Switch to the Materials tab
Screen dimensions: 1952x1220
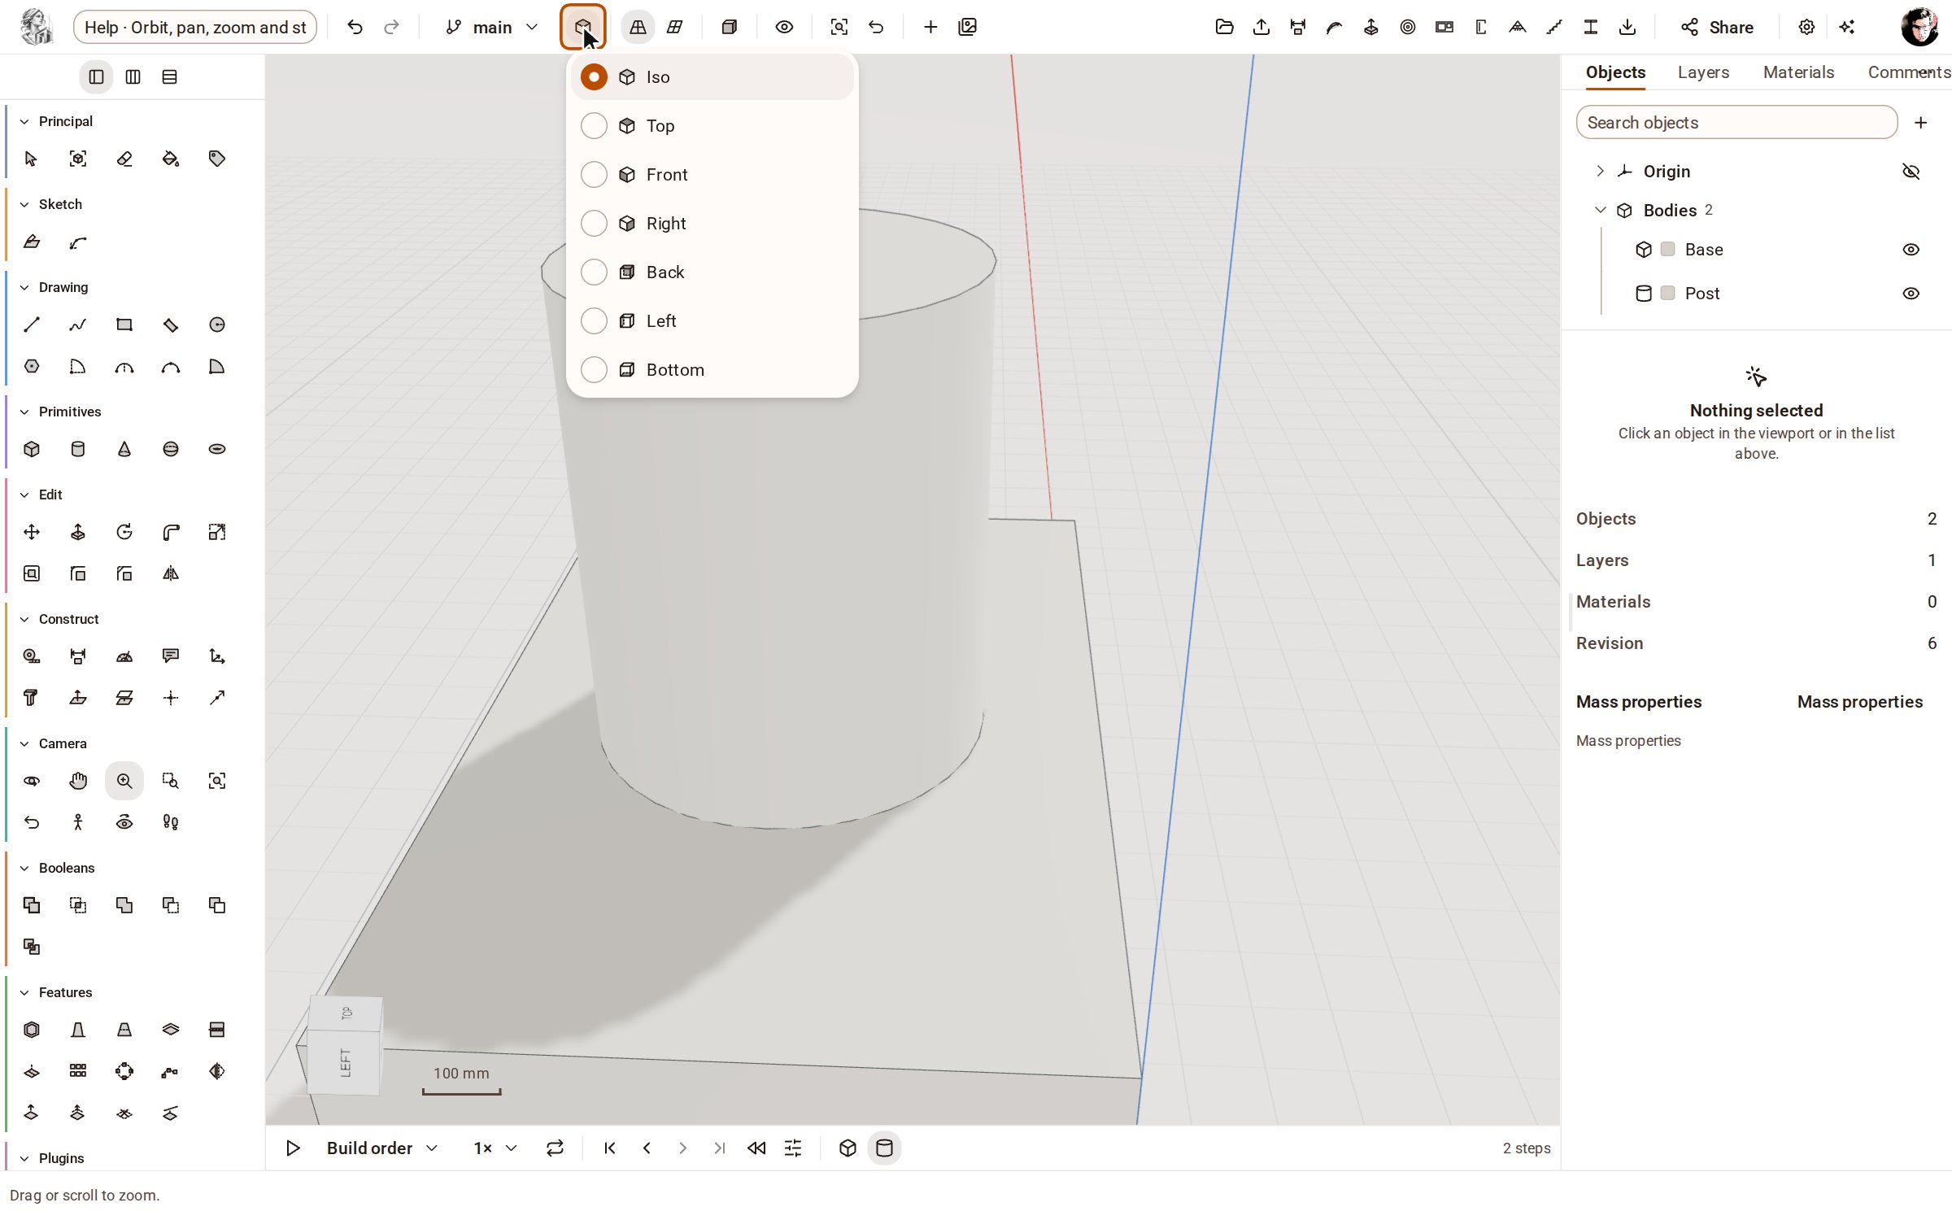(x=1798, y=72)
